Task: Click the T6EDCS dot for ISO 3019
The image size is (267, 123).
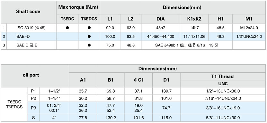Action: 89,28
